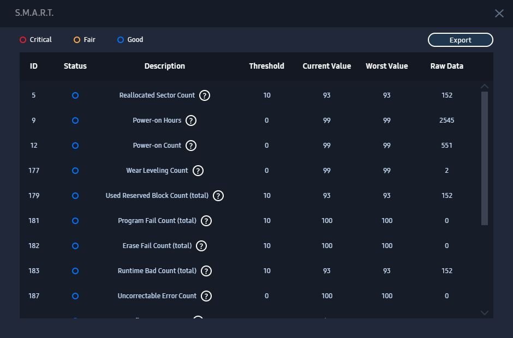The height and width of the screenshot is (338, 513).
Task: Click status circle of ID 181 row
Action: pyautogui.click(x=75, y=221)
